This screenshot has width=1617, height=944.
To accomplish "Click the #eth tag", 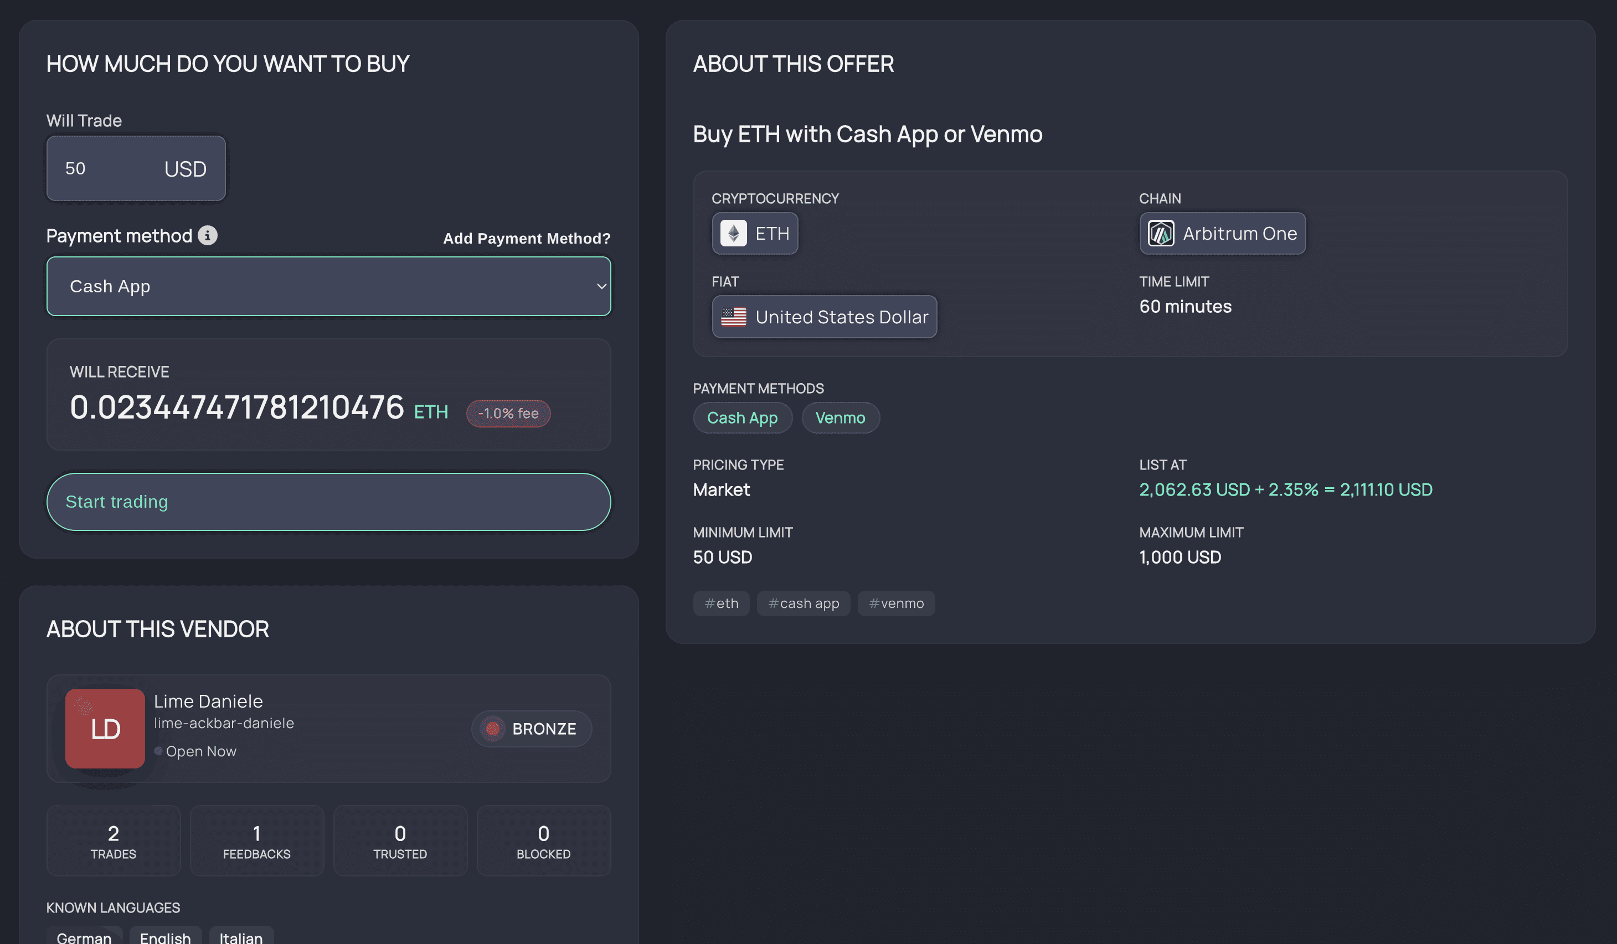I will point(721,603).
